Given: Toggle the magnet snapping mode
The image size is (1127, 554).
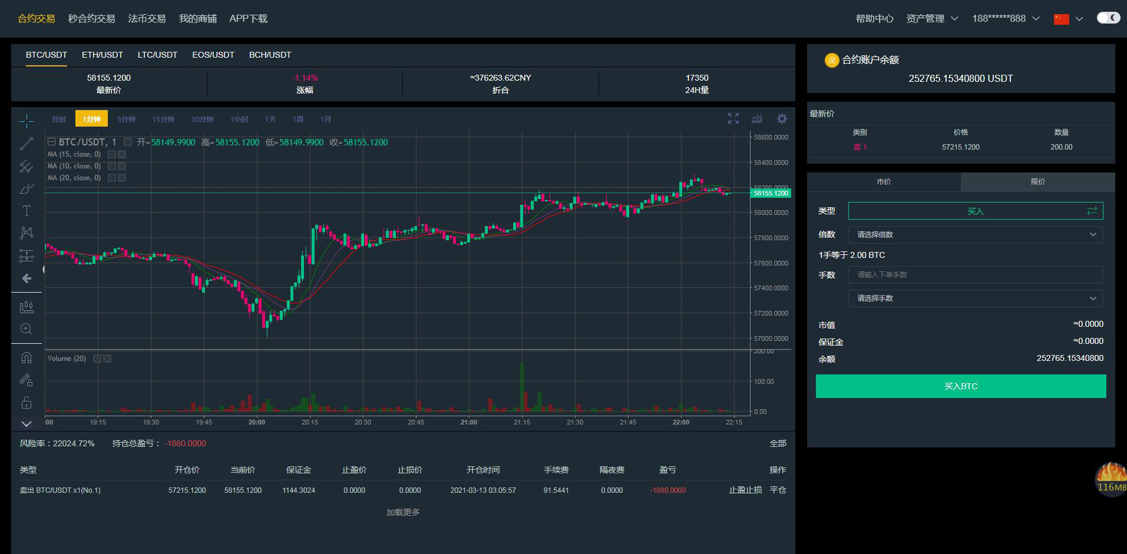Looking at the screenshot, I should 27,358.
